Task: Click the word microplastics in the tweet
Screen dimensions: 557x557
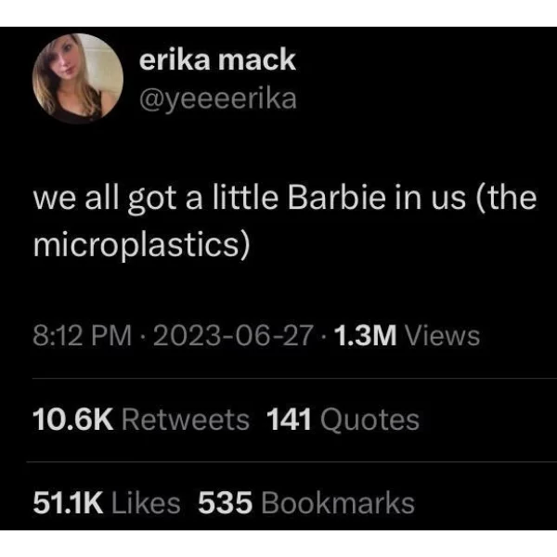Action: [137, 245]
